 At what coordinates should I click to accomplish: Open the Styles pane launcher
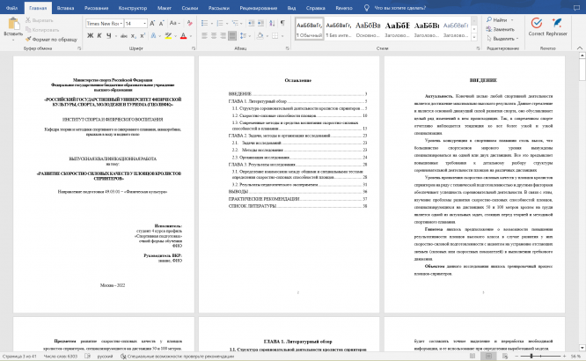pyautogui.click(x=478, y=48)
